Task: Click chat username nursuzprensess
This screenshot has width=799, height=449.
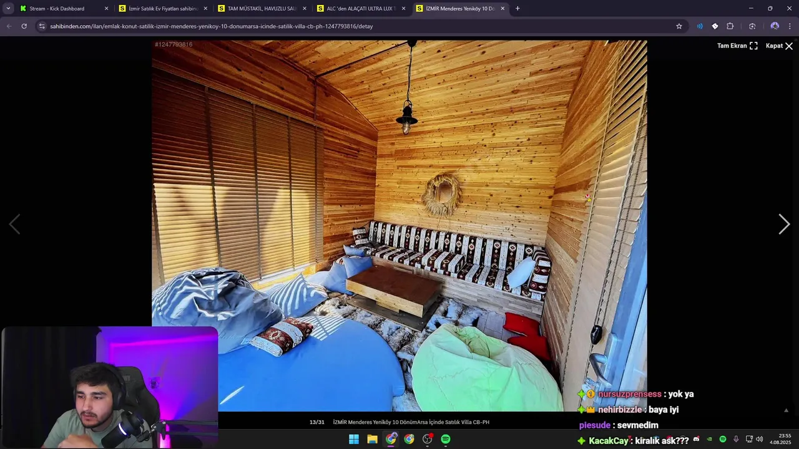Action: [x=629, y=394]
